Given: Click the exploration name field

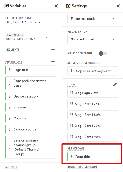Looking at the screenshot, I should pyautogui.click(x=26, y=22).
